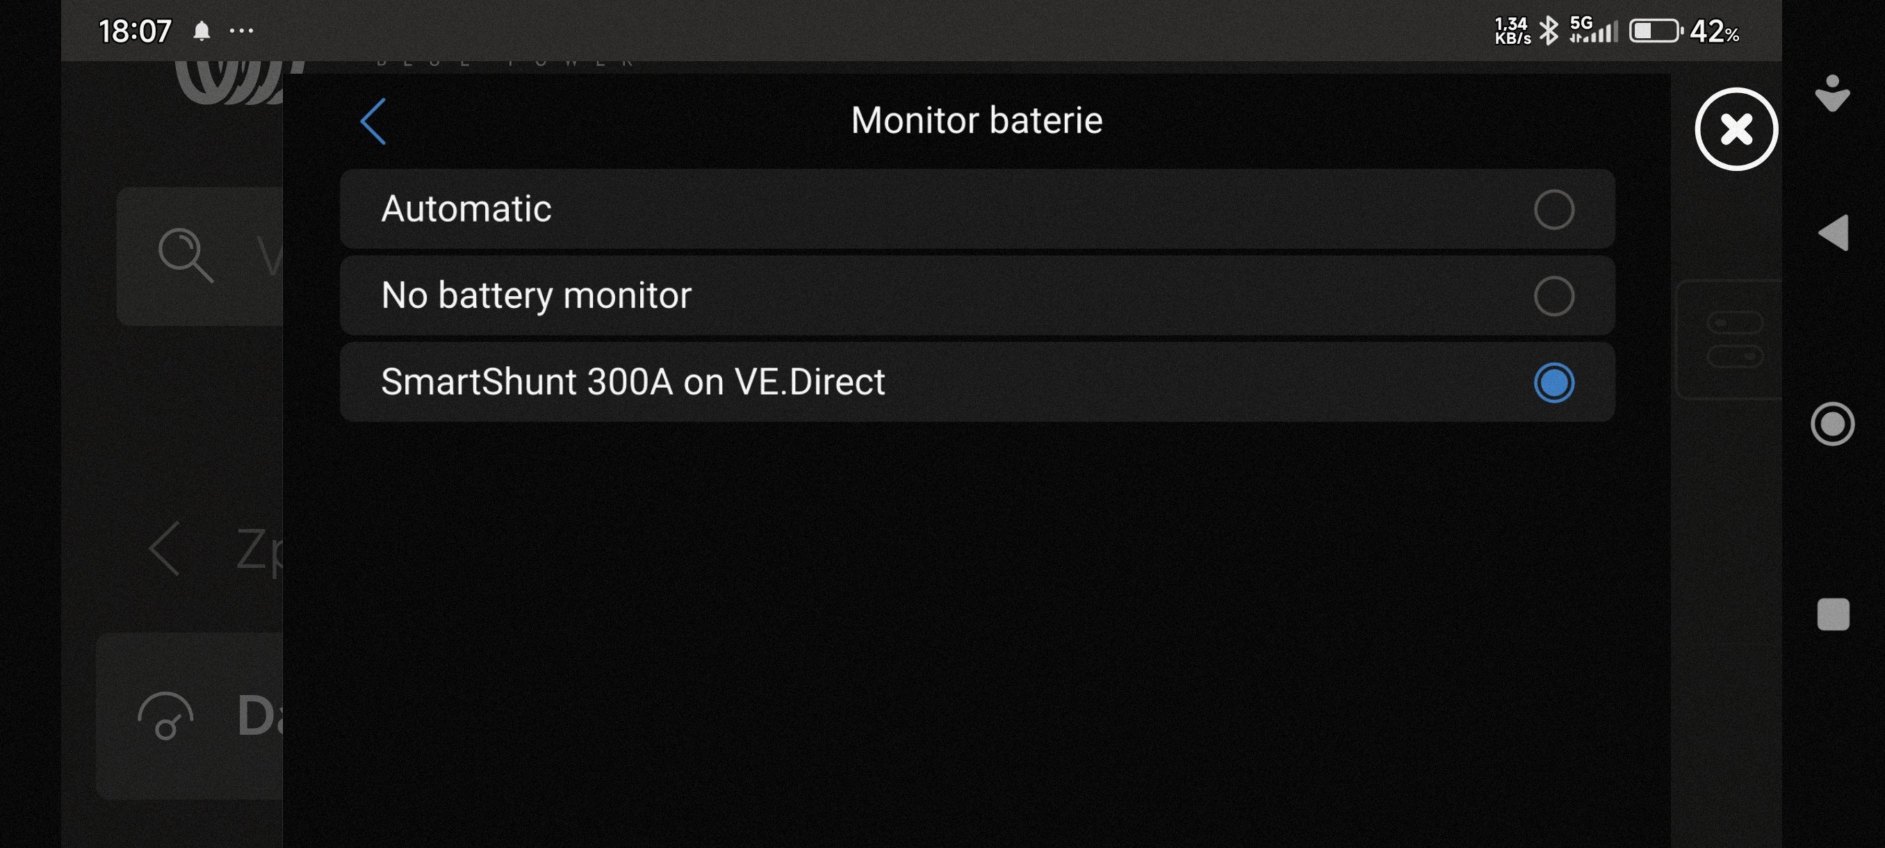Choose the No battery monitor radio button

pos(1553,296)
